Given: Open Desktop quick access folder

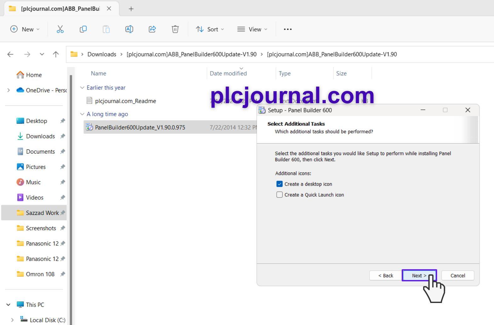Looking at the screenshot, I should click(x=36, y=121).
